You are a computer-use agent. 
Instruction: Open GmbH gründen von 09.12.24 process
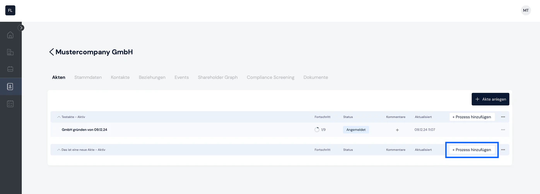point(84,130)
